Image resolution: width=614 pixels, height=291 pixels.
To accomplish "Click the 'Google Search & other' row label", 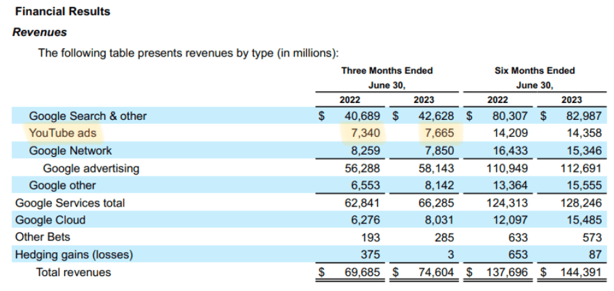I will pyautogui.click(x=88, y=116).
